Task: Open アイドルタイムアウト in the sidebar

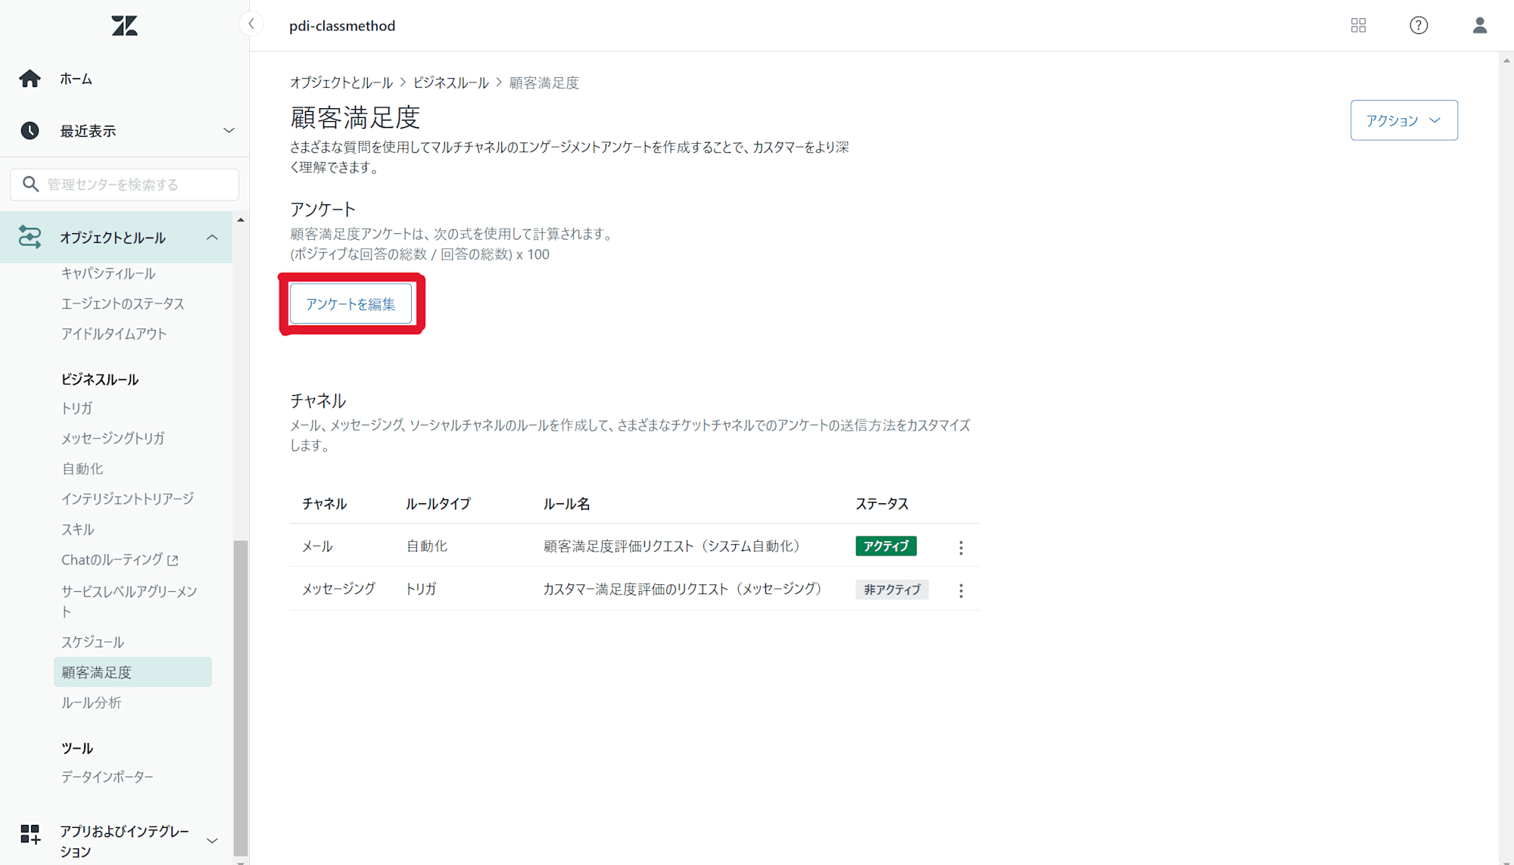Action: 114,334
